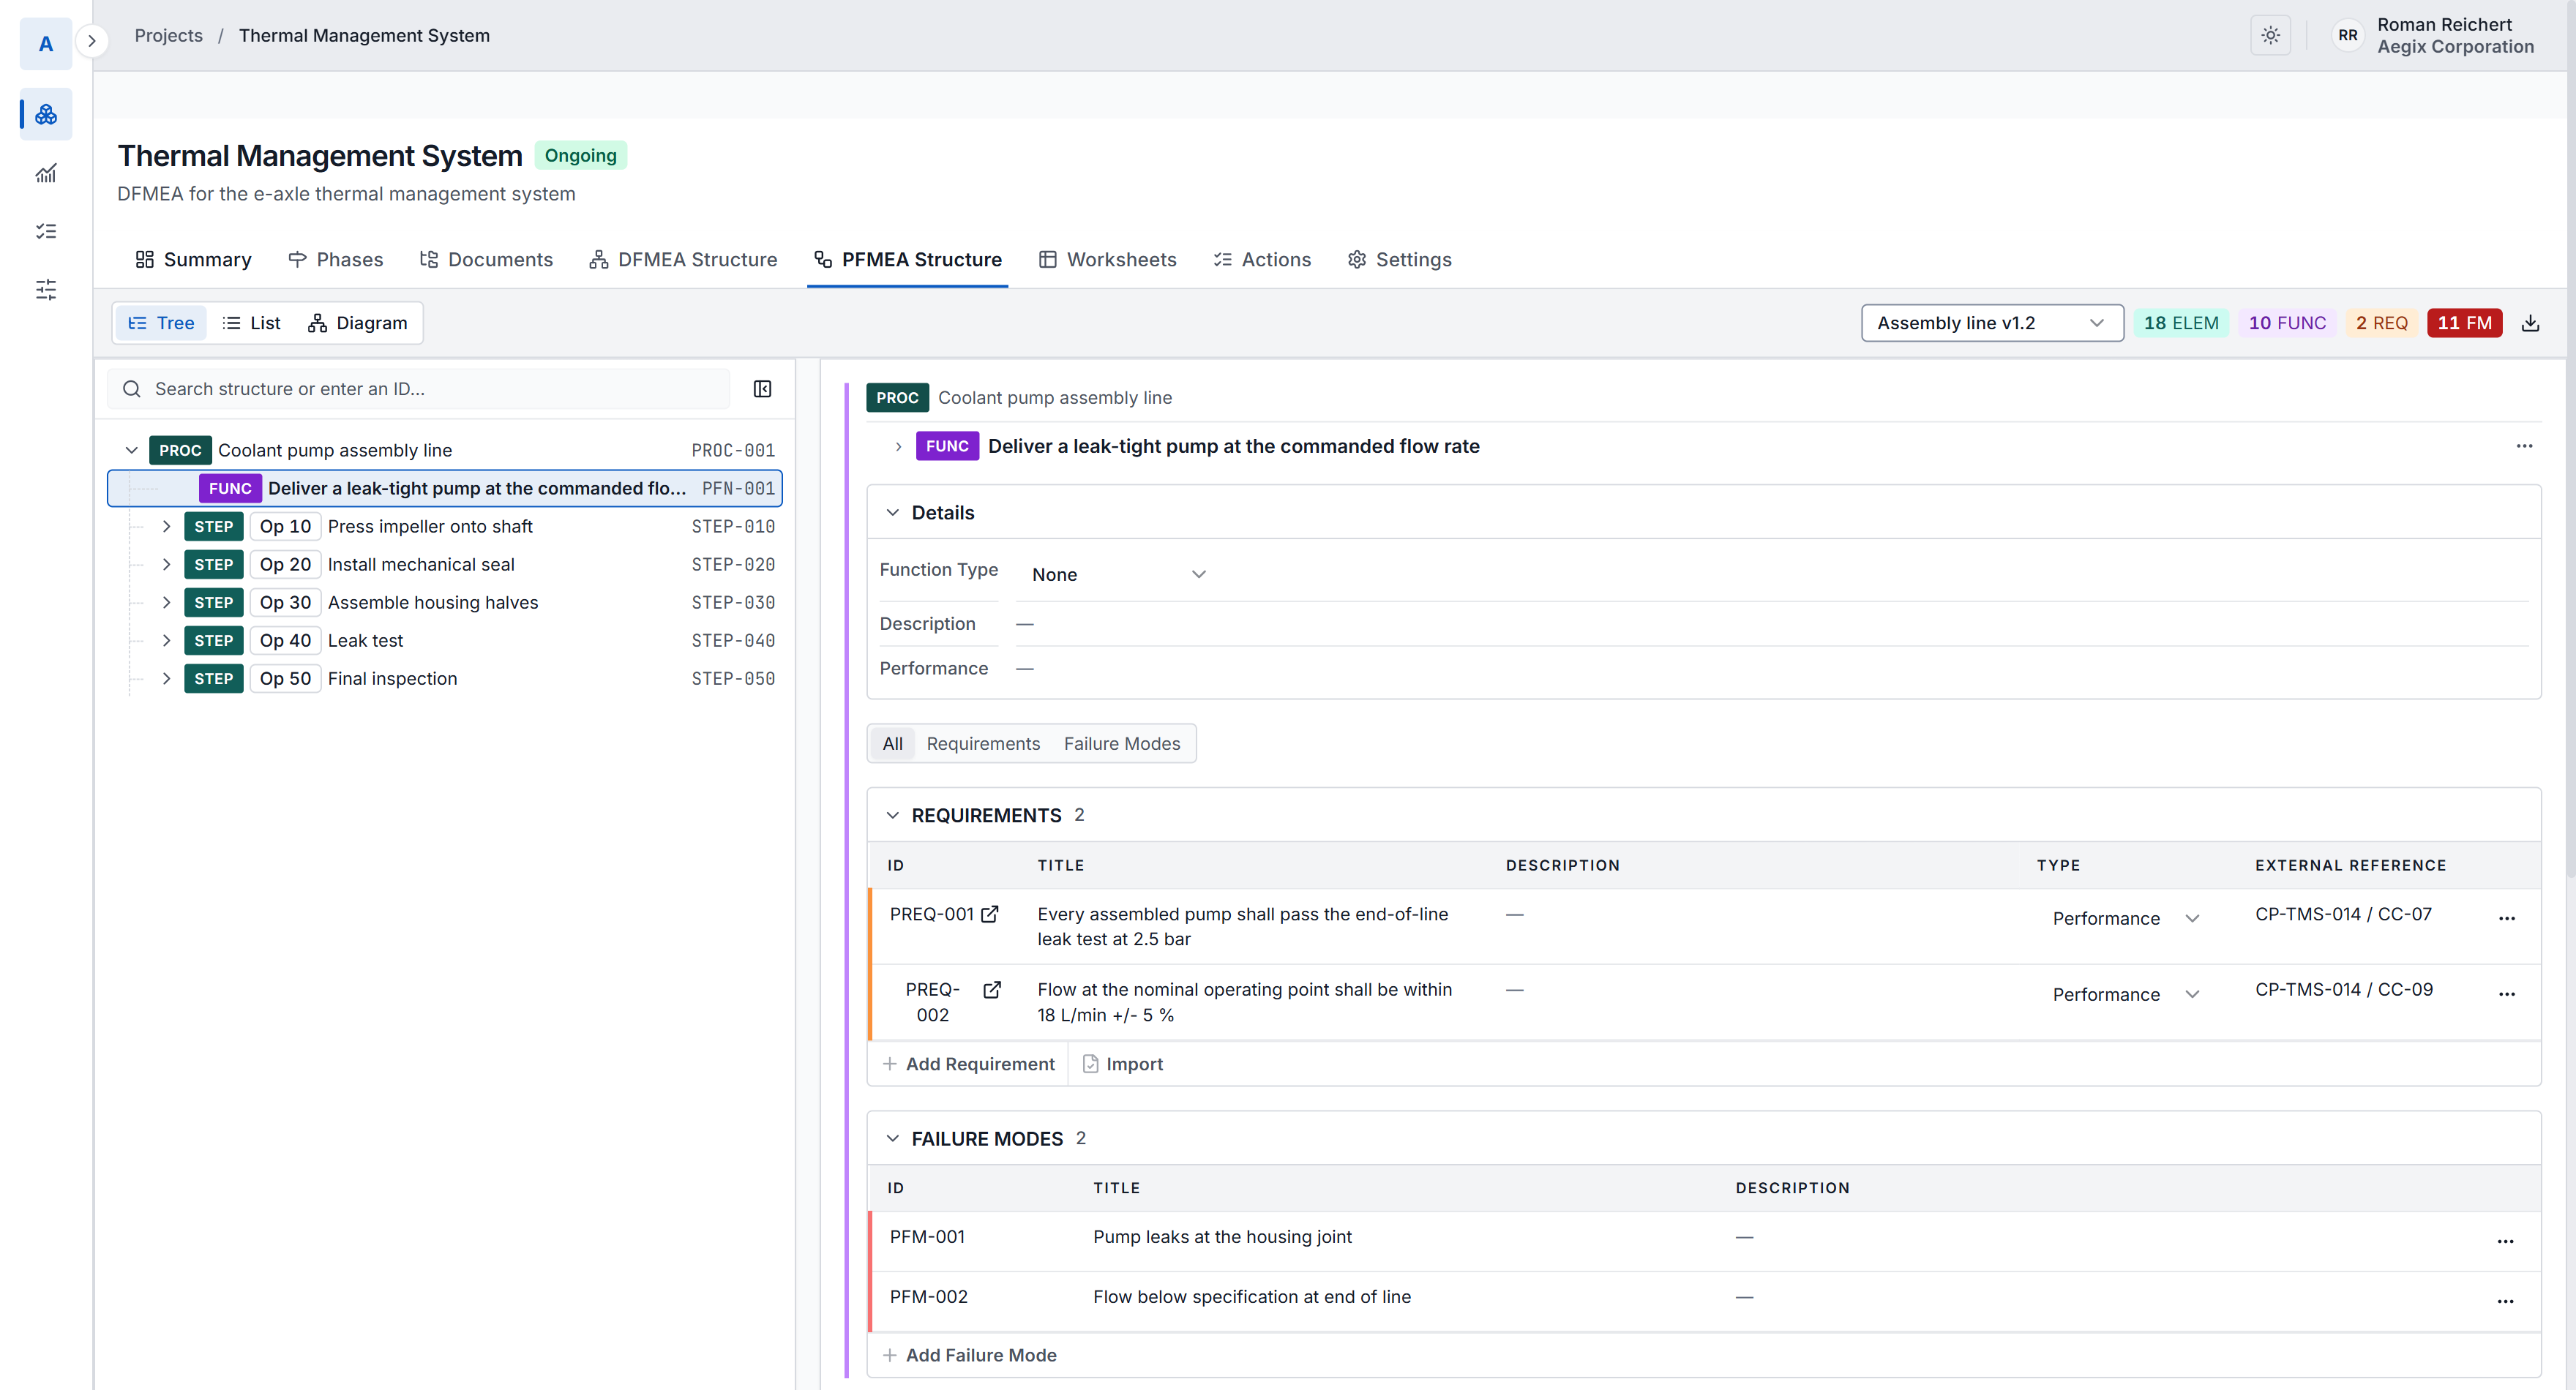Image resolution: width=2576 pixels, height=1390 pixels.
Task: Toggle light/dark theme sun icon
Action: click(2270, 36)
